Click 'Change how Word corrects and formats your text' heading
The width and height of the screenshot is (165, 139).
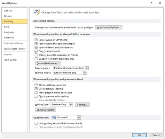[x=71, y=12]
